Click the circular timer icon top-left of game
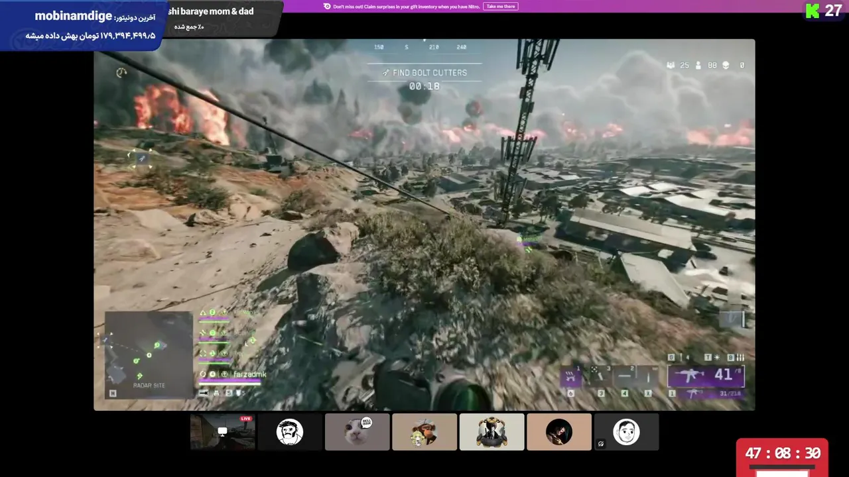Image resolution: width=849 pixels, height=477 pixels. coord(121,73)
